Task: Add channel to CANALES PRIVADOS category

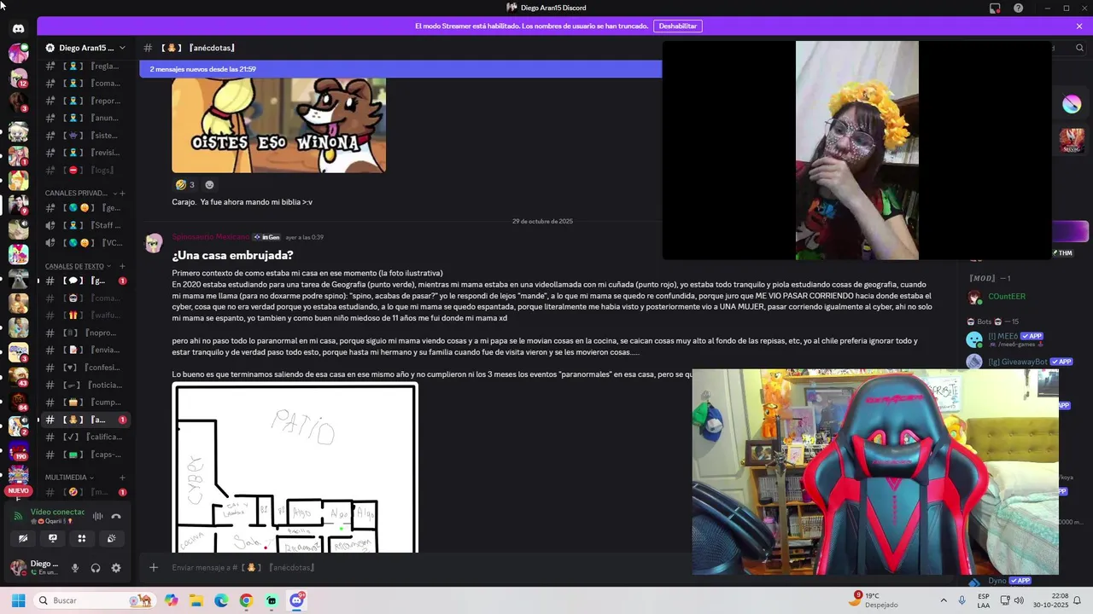Action: click(122, 194)
